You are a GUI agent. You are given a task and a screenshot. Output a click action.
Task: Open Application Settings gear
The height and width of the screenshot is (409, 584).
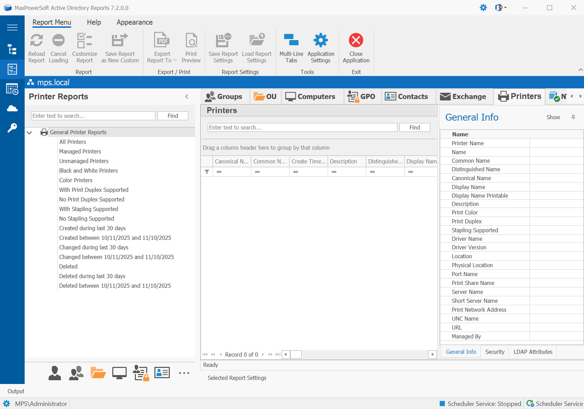320,41
